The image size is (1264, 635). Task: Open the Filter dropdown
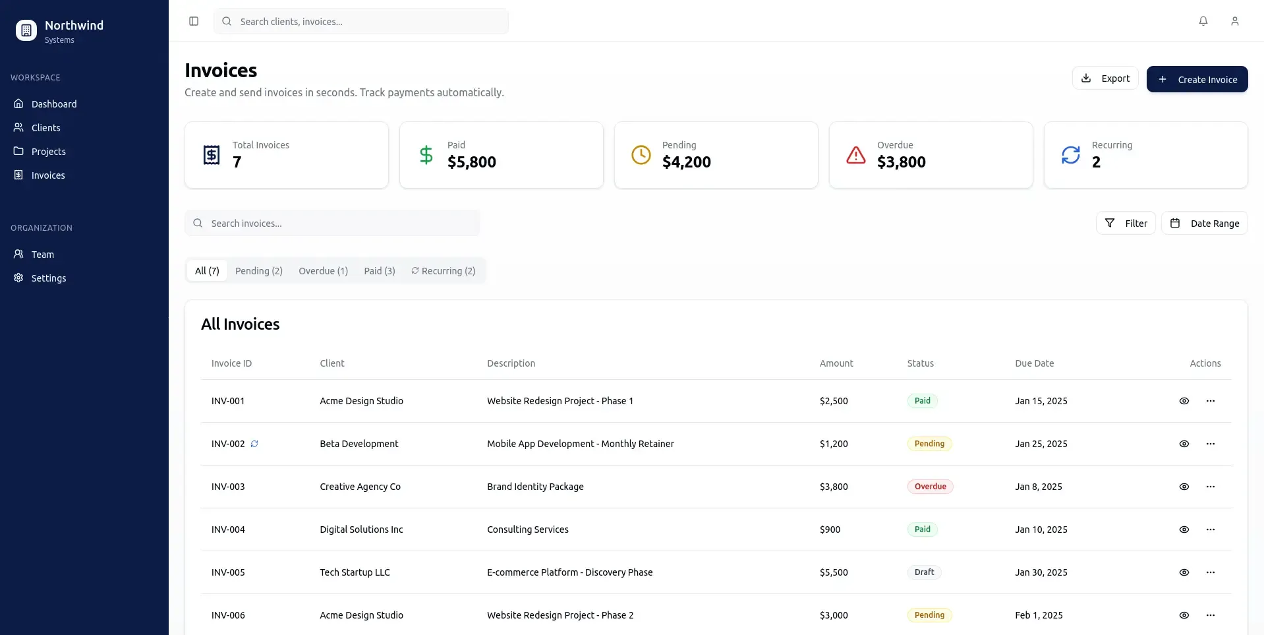pyautogui.click(x=1126, y=223)
